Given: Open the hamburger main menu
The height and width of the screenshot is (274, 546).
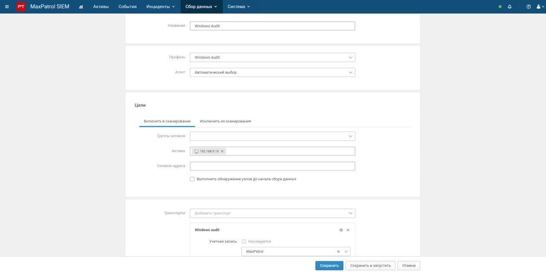Looking at the screenshot, I should tap(7, 7).
